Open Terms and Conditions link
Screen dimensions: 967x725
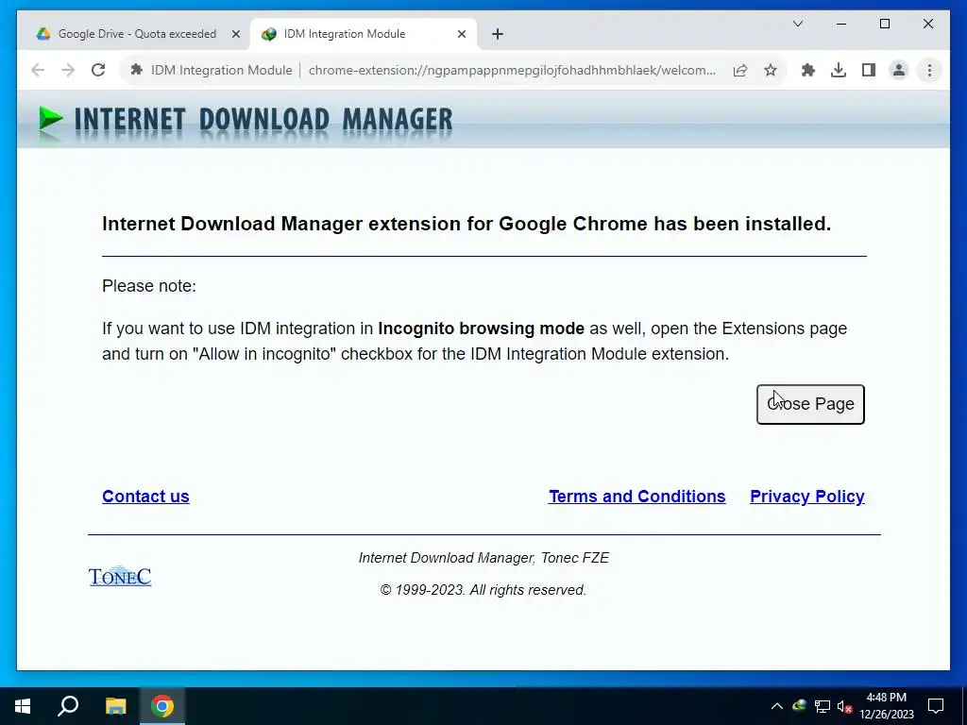point(636,497)
